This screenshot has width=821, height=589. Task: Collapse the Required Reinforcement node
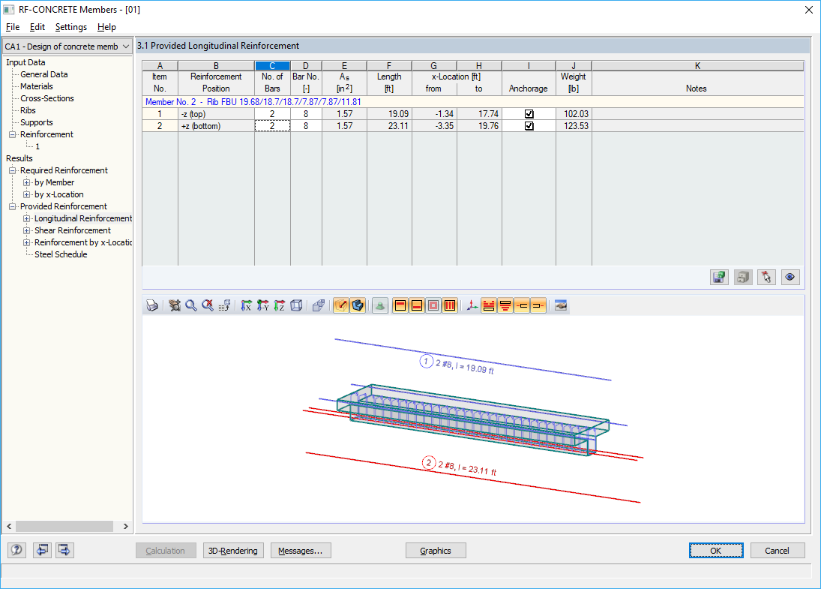click(x=12, y=170)
